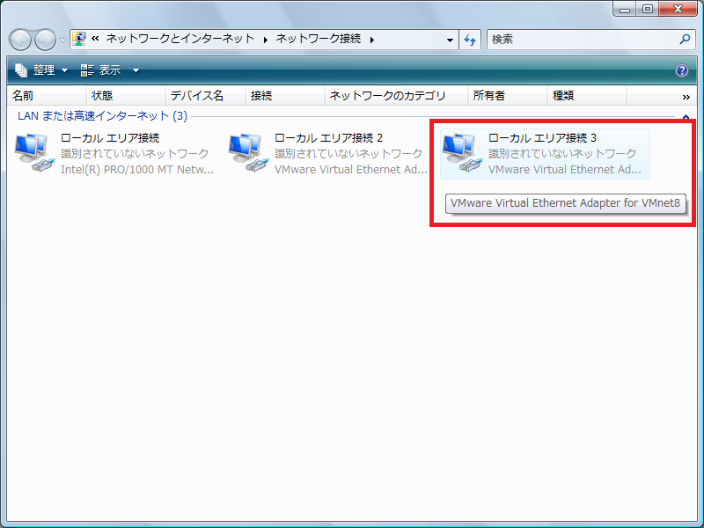Sort by the 状態 column header
Image resolution: width=704 pixels, height=528 pixels.
click(102, 96)
